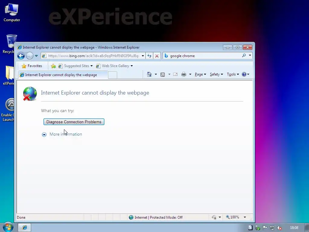This screenshot has width=309, height=232.
Task: Click the muted volume tray icon
Action: point(279,228)
